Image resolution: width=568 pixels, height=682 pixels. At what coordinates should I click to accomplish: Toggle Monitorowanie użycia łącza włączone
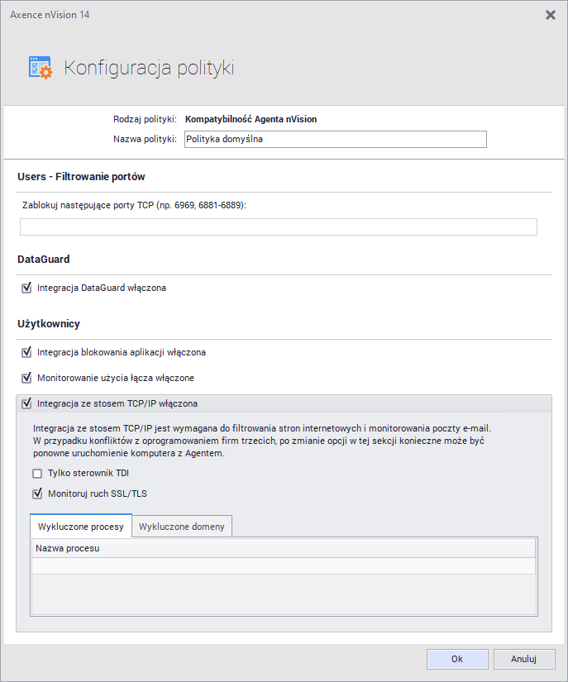click(26, 378)
